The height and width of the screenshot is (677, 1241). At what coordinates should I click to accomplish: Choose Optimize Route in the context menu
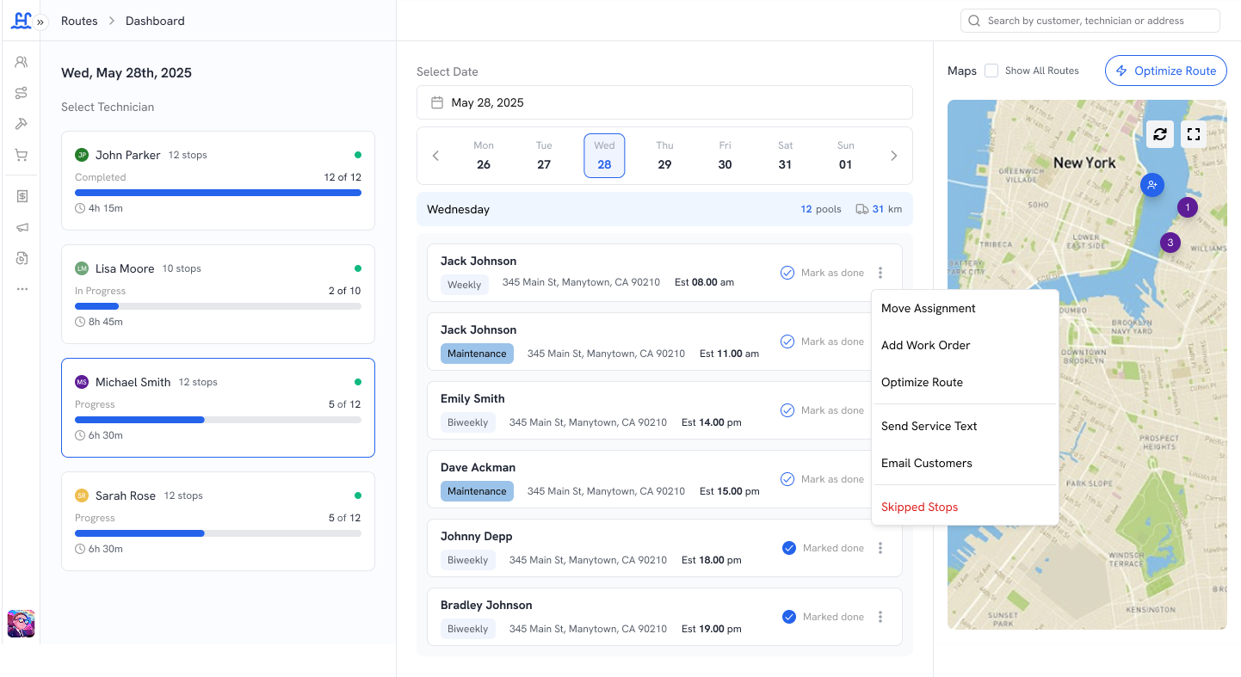(965, 383)
